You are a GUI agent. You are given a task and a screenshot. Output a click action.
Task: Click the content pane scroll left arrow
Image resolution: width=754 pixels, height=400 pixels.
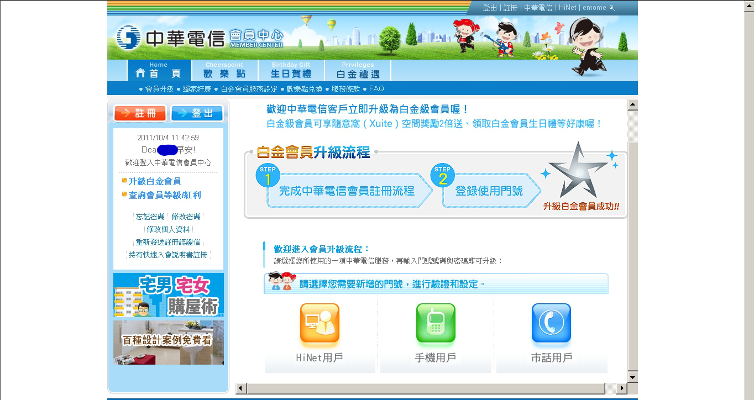point(240,388)
